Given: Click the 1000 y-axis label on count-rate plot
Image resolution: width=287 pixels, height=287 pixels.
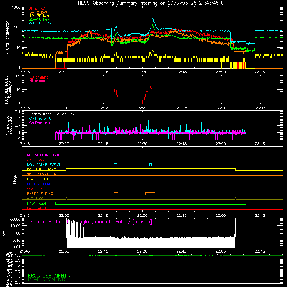Looking at the screenshot, I should click(x=16, y=8).
